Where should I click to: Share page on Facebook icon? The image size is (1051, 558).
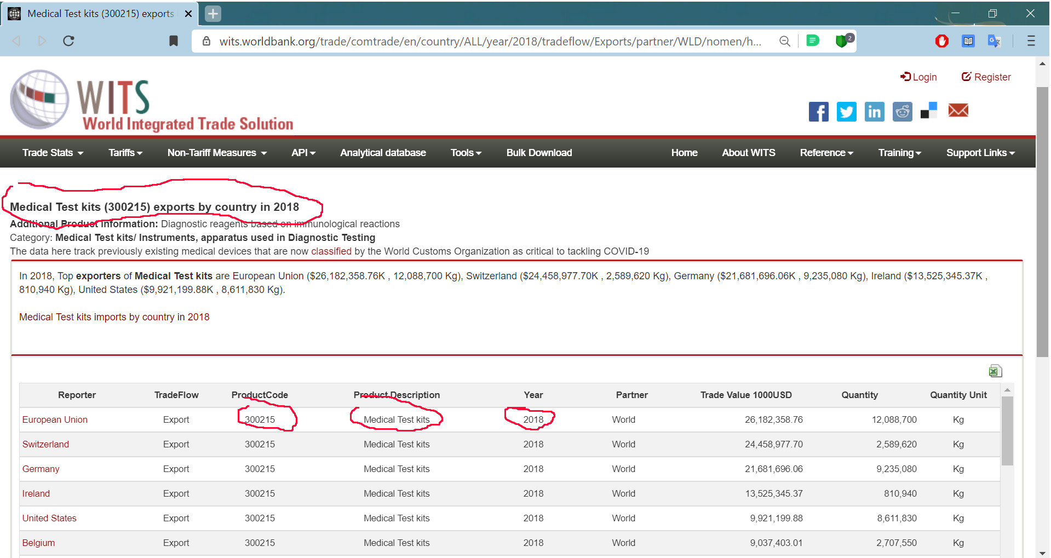[x=818, y=112]
